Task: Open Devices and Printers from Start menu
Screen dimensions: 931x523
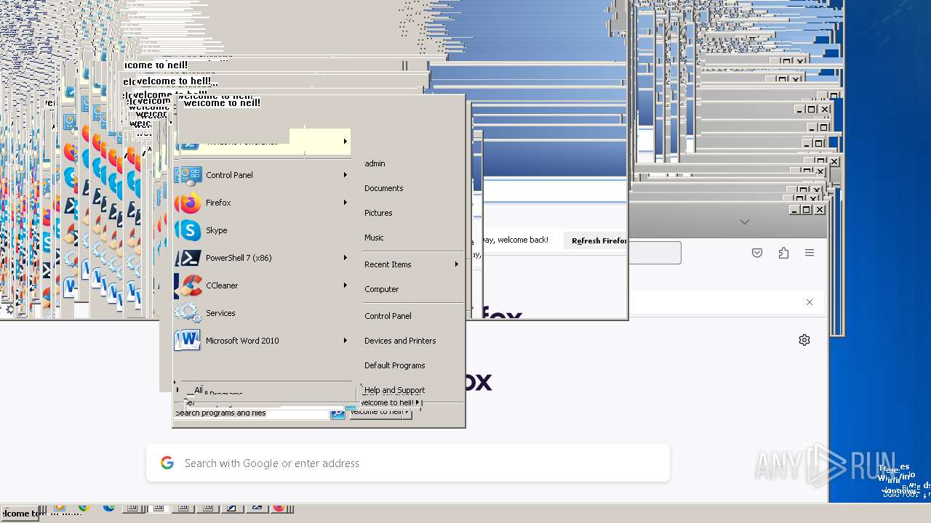Action: click(400, 341)
